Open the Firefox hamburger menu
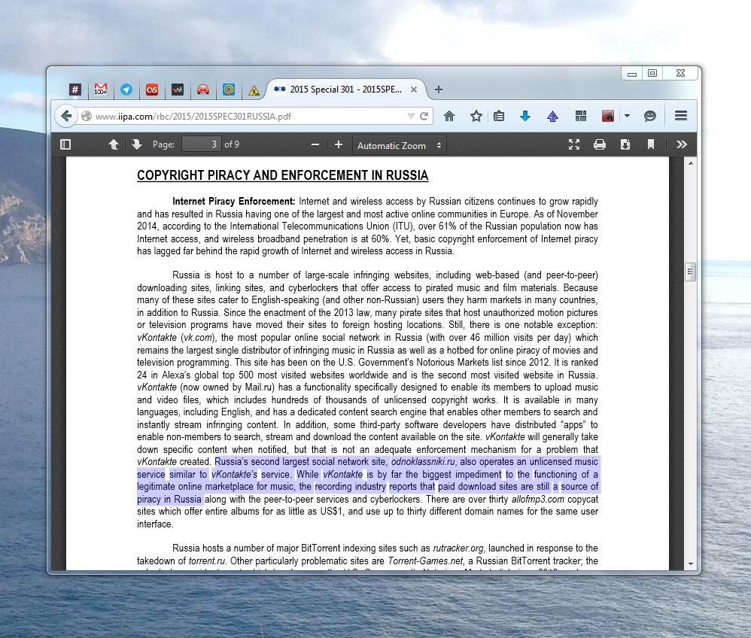The image size is (751, 638). [x=680, y=116]
